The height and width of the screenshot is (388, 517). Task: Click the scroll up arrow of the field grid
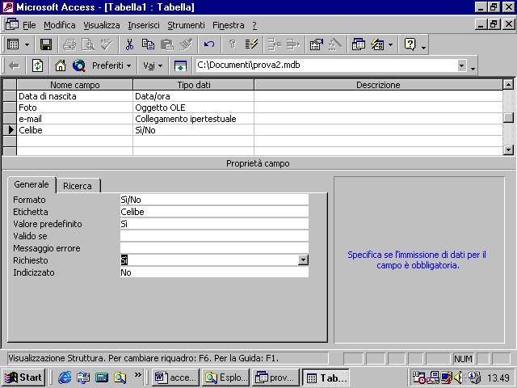pyautogui.click(x=508, y=85)
